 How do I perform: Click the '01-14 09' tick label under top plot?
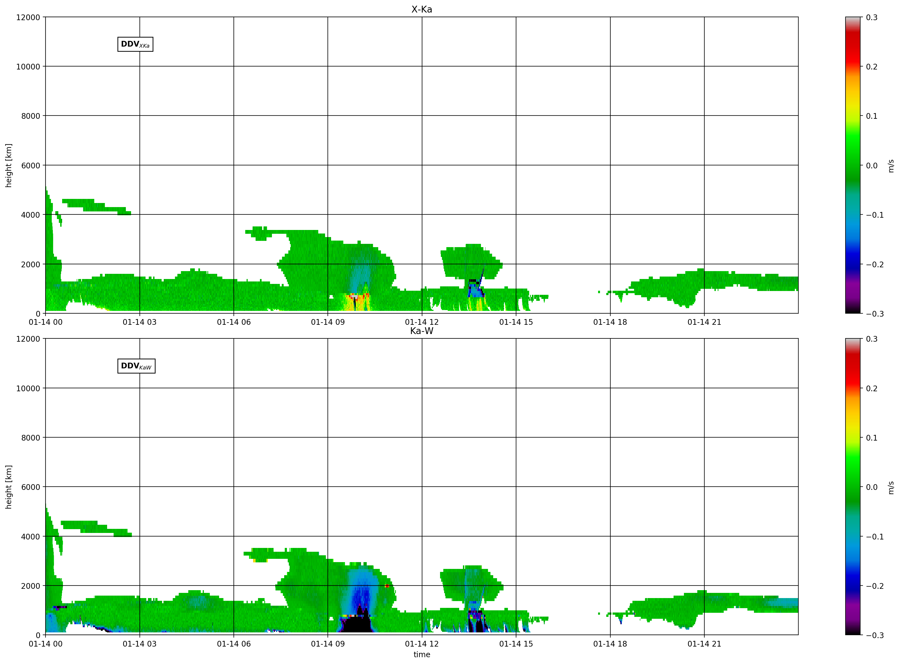pyautogui.click(x=328, y=322)
